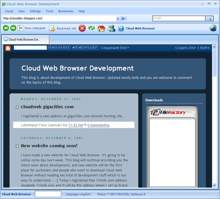Click Cloud Web Browser status bar label

(16, 194)
